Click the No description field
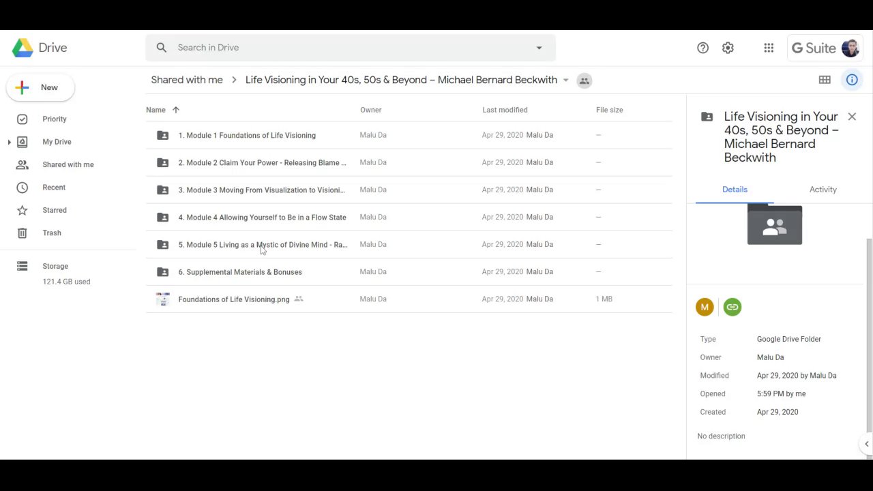Viewport: 873px width, 491px height. click(721, 436)
